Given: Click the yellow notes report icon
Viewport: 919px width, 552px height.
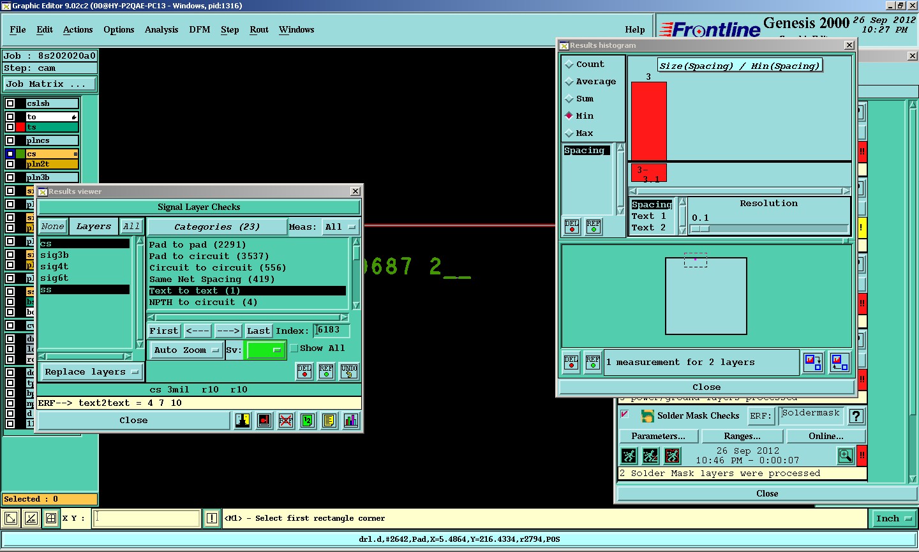Looking at the screenshot, I should pos(329,421).
